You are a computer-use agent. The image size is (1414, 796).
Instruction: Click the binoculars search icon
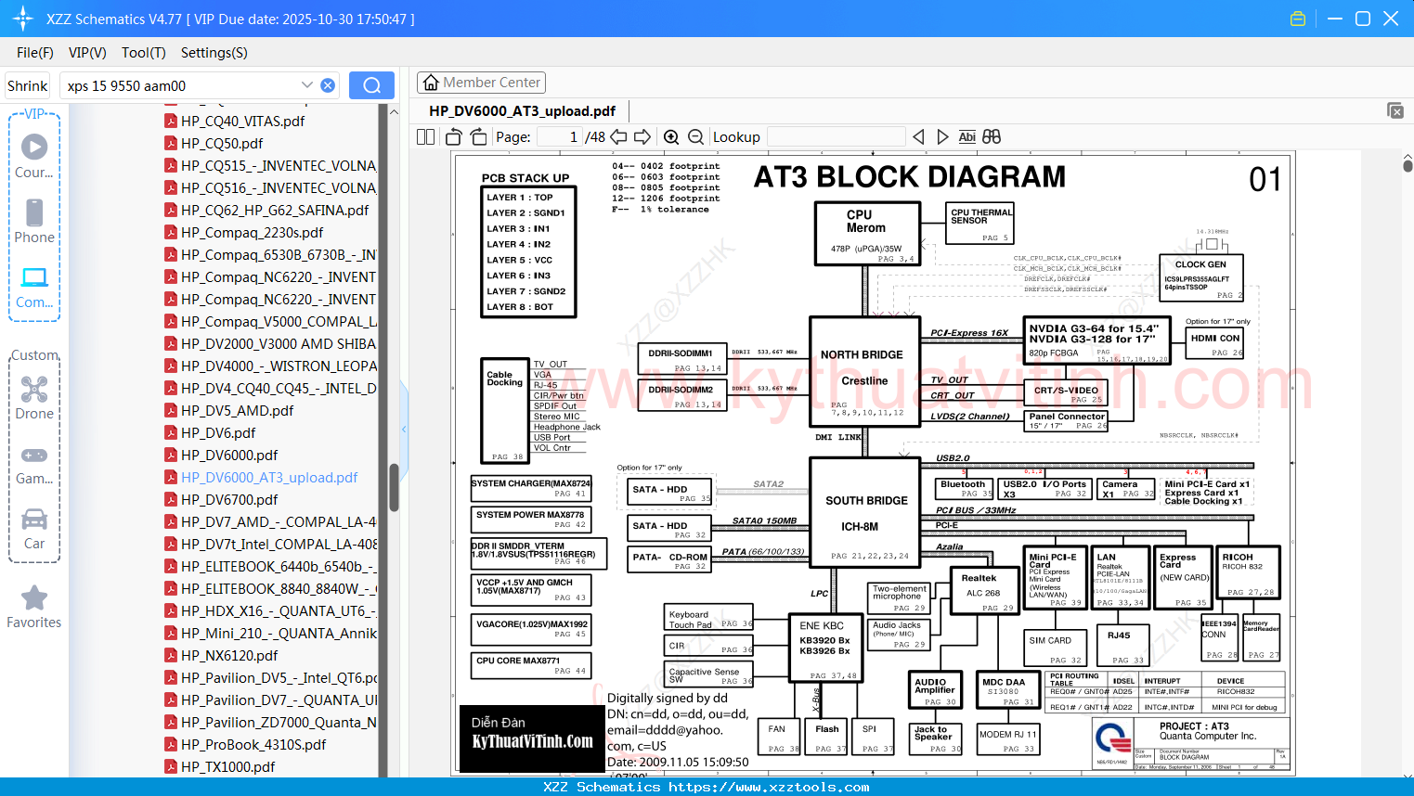(x=992, y=136)
